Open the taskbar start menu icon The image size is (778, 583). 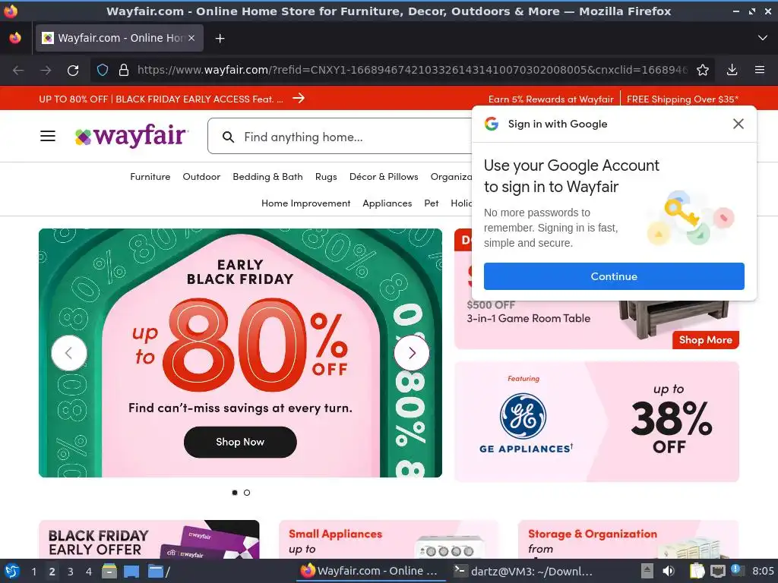tap(12, 571)
